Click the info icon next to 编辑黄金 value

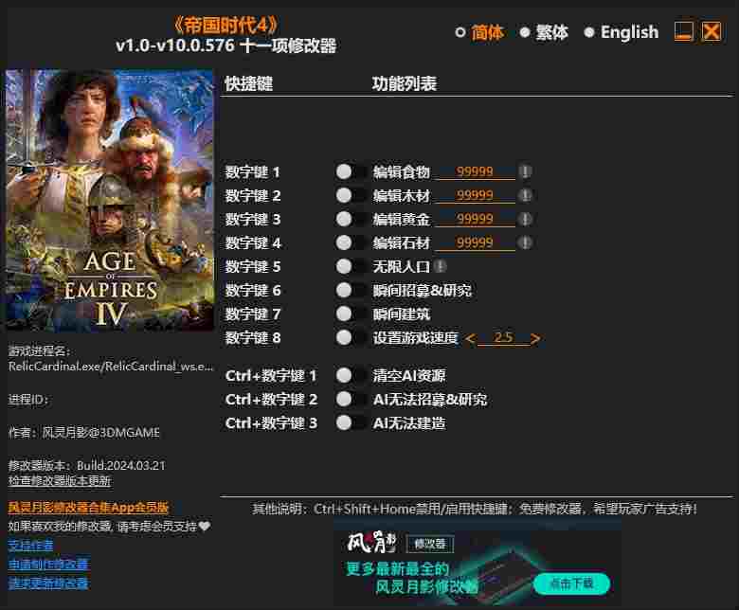[525, 219]
